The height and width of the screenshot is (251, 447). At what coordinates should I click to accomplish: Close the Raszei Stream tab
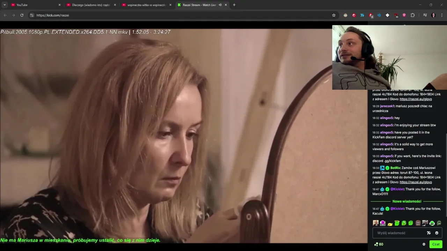pyautogui.click(x=226, y=5)
